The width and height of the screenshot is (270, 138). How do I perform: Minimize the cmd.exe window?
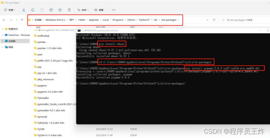click(x=259, y=30)
